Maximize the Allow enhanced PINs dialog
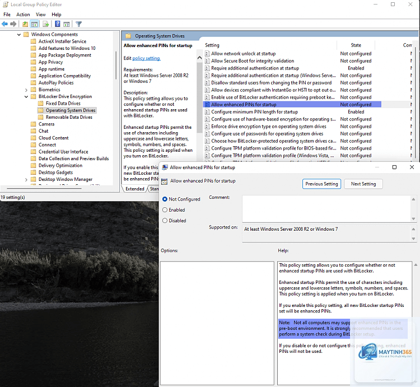The height and width of the screenshot is (387, 420). tap(394, 167)
